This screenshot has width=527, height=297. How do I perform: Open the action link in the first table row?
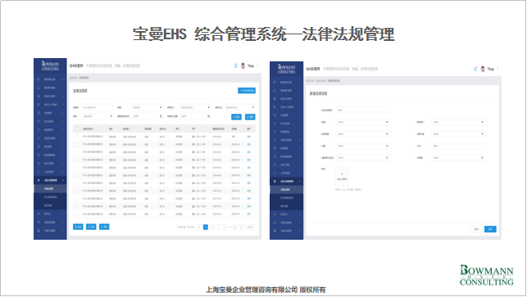(x=248, y=137)
